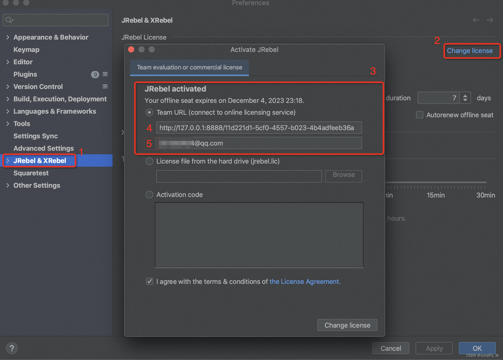The image size is (503, 360).
Task: Switch to Team evaluation or commercial license tab
Action: click(x=189, y=67)
